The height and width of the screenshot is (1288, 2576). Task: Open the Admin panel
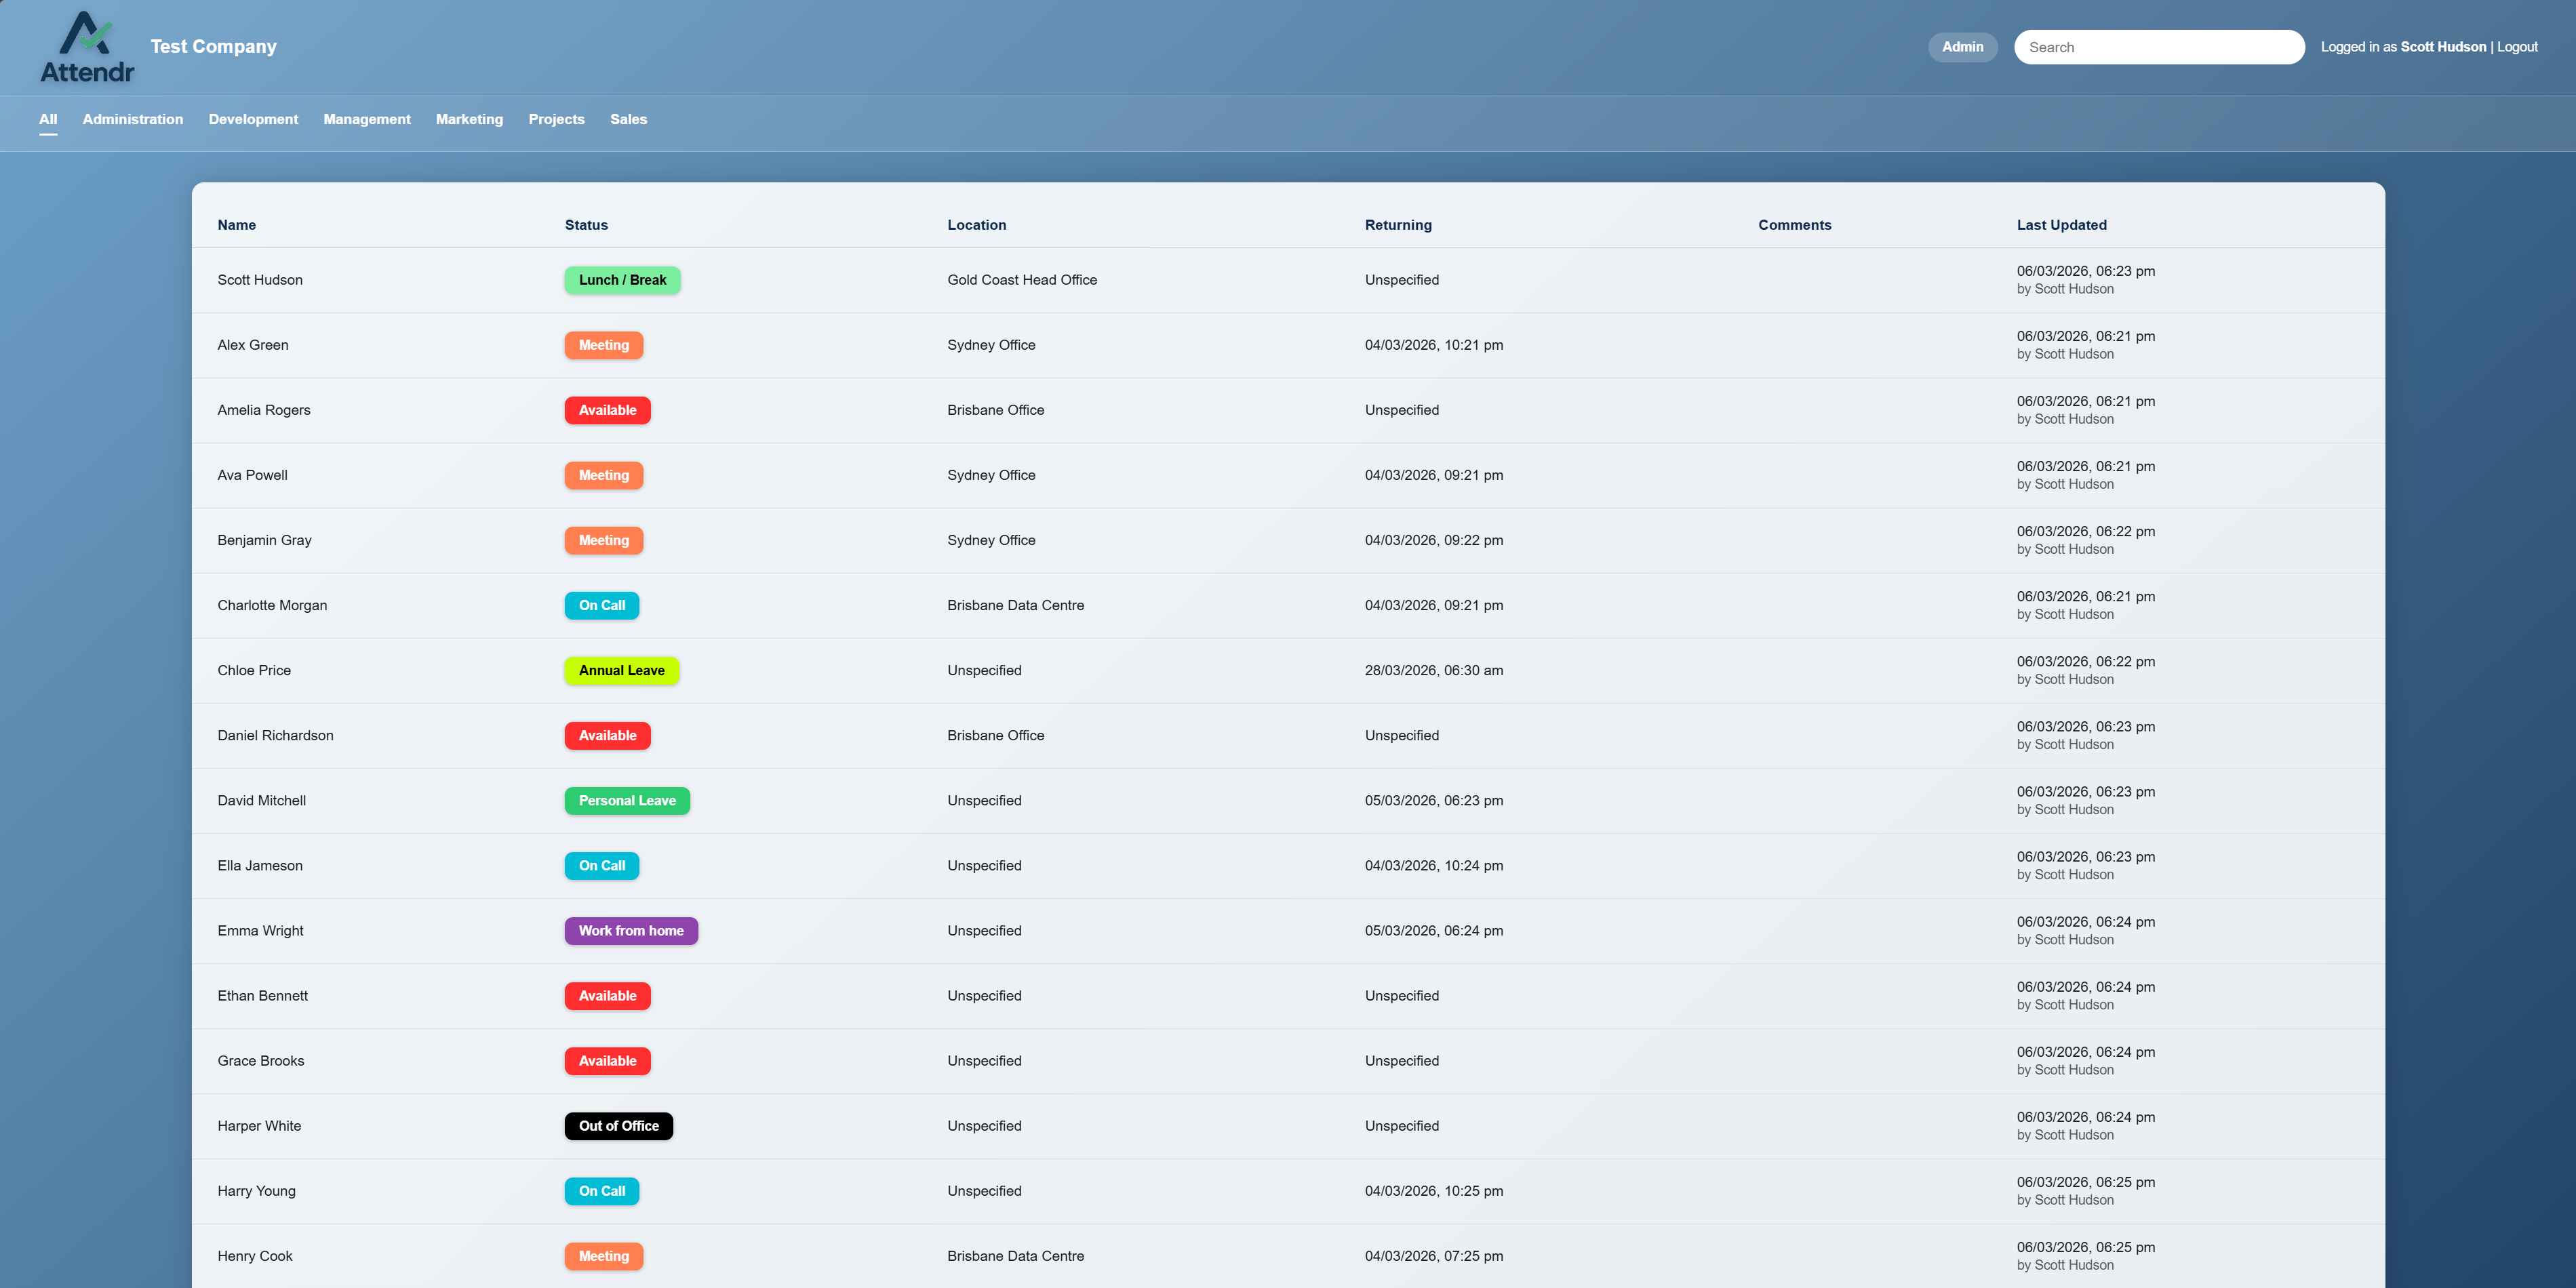pyautogui.click(x=1962, y=46)
